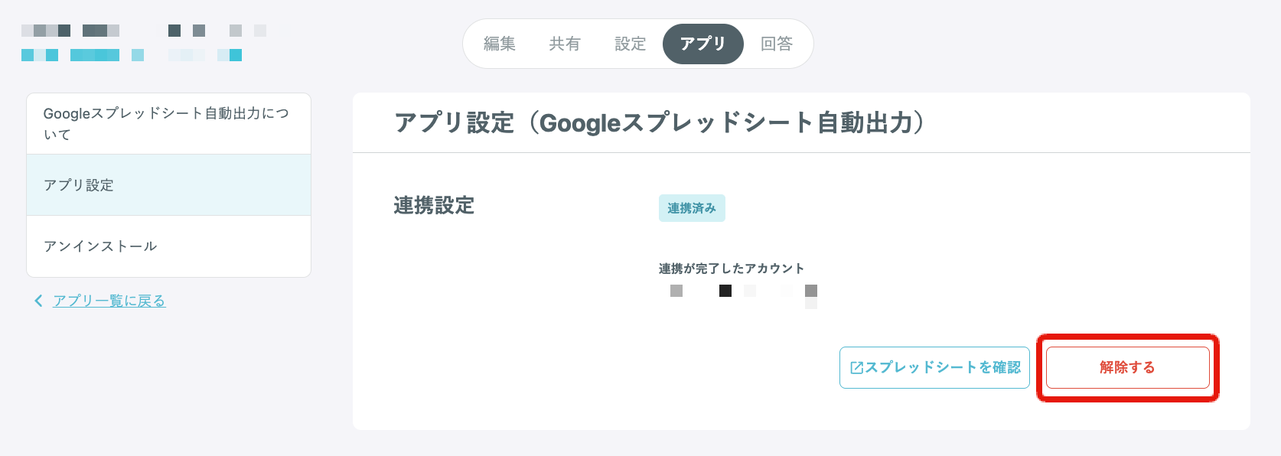Click the 連携設定 section label
The height and width of the screenshot is (456, 1281).
(434, 205)
